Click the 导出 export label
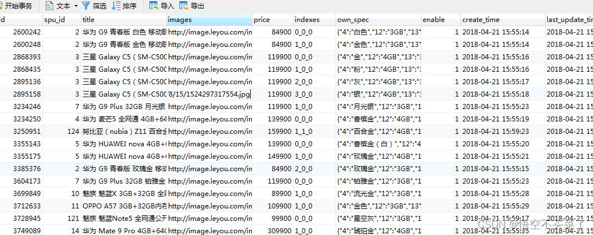The image size is (593, 235). pos(197,6)
